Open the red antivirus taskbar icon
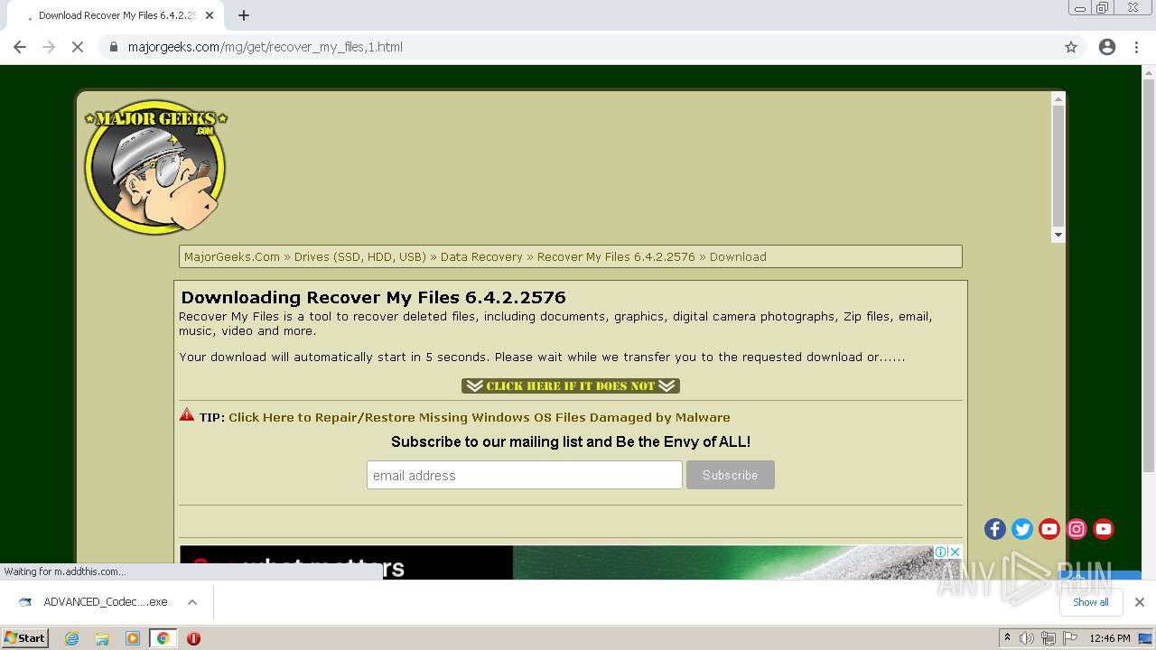Viewport: 1156px width, 650px height. click(193, 638)
